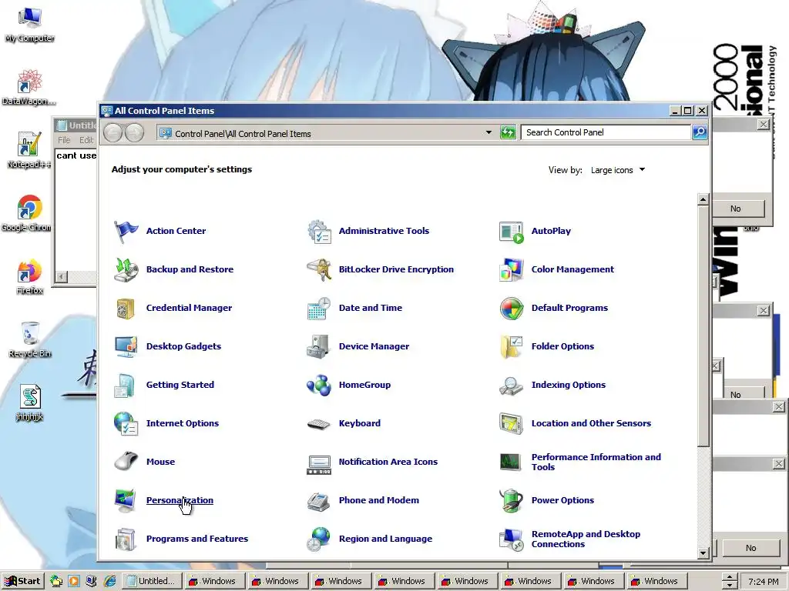Open the Phone and Modem icon

(319, 501)
